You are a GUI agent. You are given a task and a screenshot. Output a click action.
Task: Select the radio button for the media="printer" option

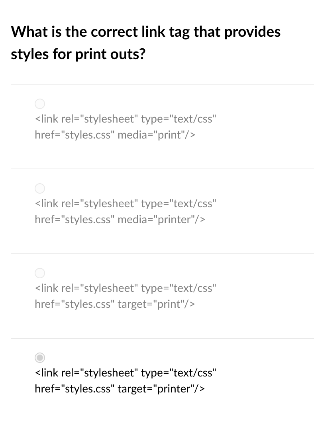click(40, 188)
